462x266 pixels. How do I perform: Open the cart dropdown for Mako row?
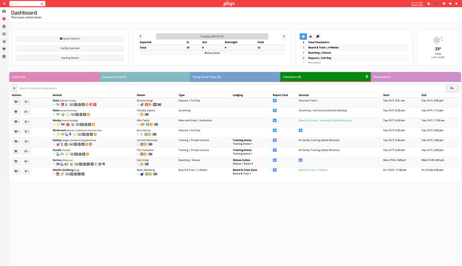click(x=16, y=112)
